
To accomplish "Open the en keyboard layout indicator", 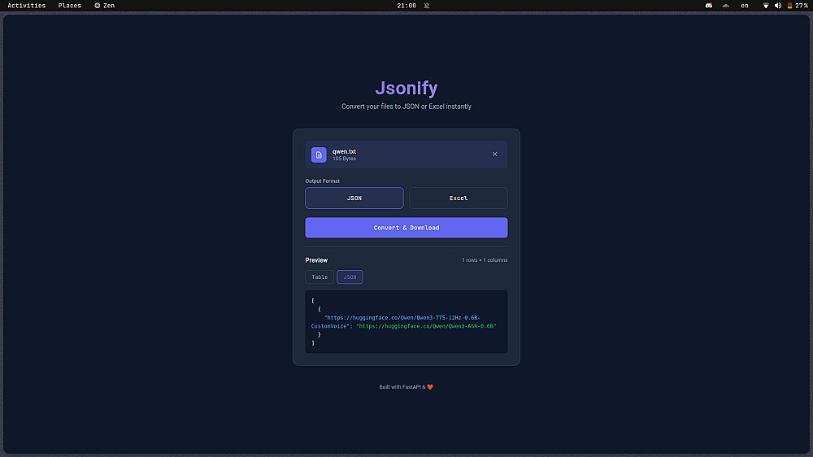I will pos(745,6).
